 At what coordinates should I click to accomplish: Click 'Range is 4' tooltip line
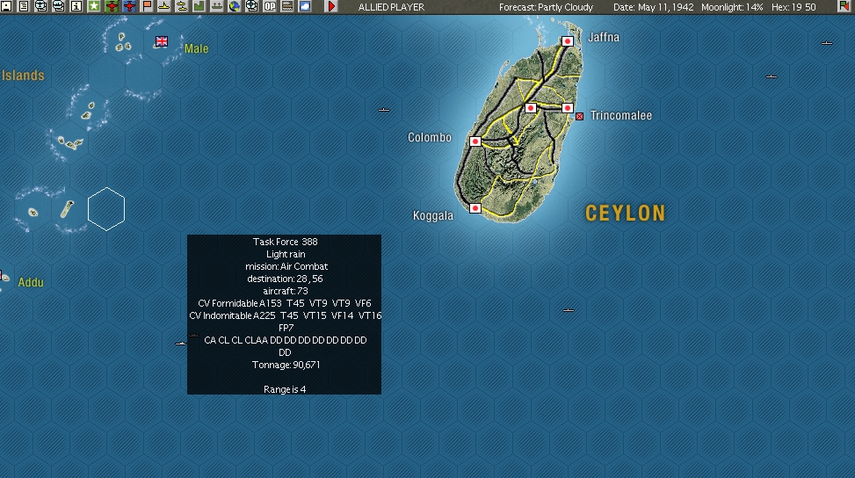tap(284, 389)
